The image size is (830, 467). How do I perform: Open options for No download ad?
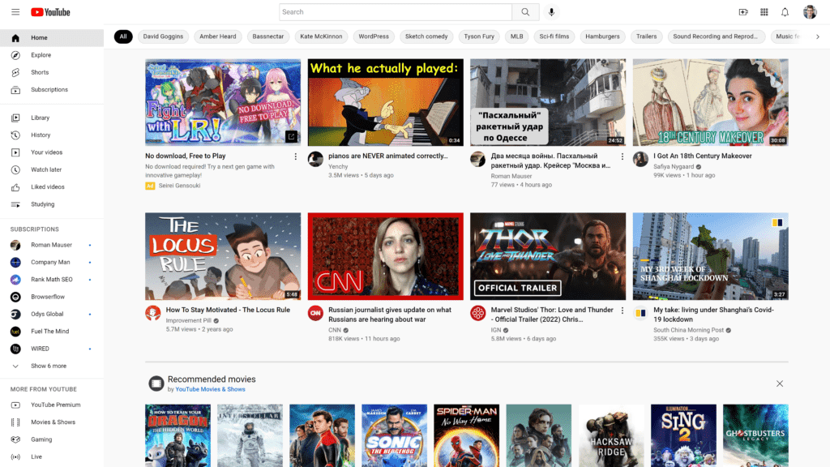coord(295,156)
